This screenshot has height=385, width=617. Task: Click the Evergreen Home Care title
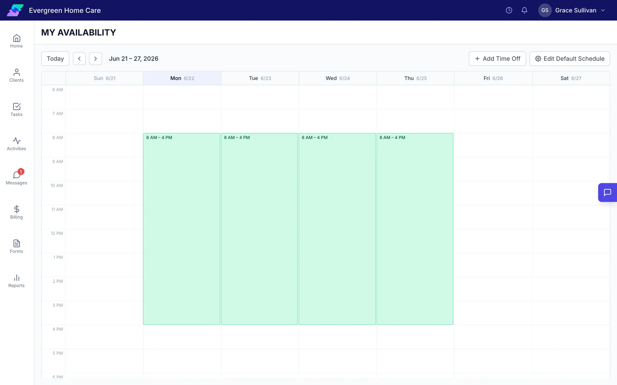tap(65, 10)
